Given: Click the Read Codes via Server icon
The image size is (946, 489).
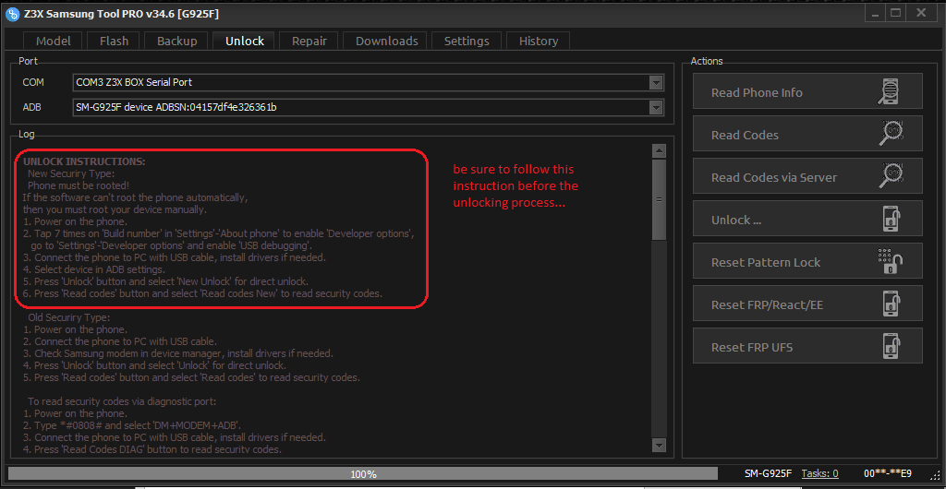Looking at the screenshot, I should coord(891,177).
